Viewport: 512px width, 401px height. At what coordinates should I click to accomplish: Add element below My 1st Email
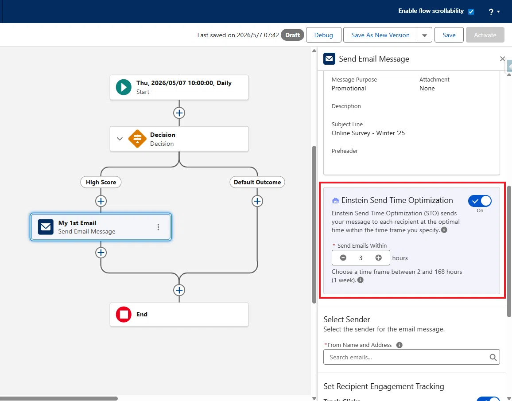click(101, 253)
